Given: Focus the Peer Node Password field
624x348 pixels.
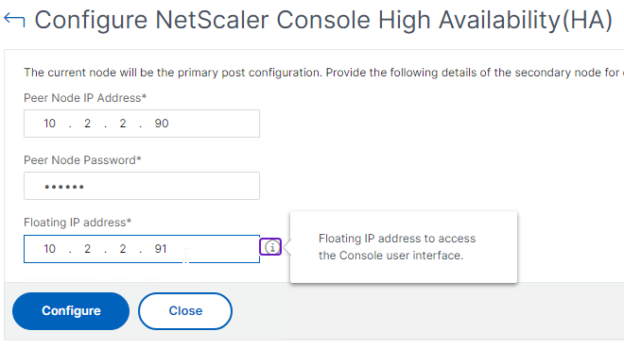Looking at the screenshot, I should pyautogui.click(x=142, y=186).
